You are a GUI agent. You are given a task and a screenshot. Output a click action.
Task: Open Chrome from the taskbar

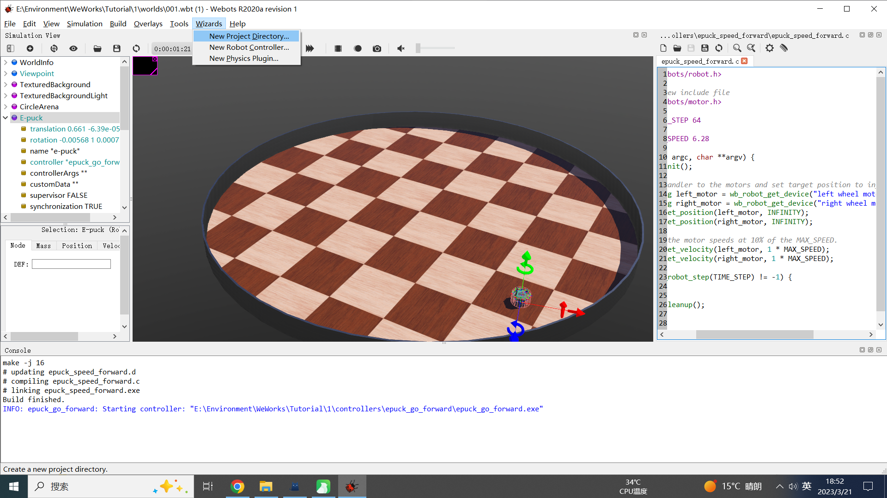pos(237,486)
